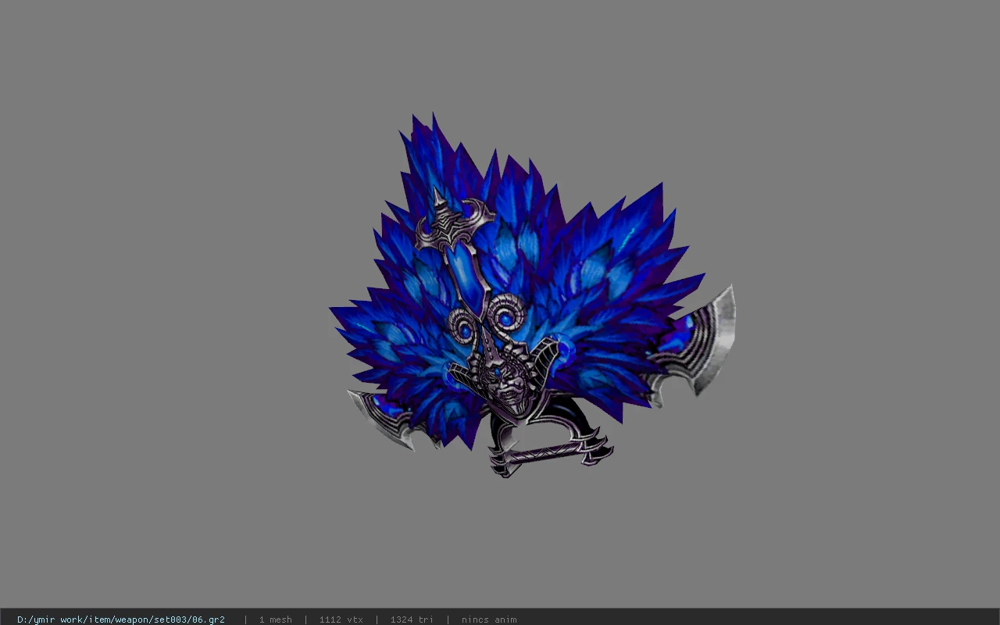1000x625 pixels.
Task: Select the 'nincs anim' status indicator
Action: (489, 620)
